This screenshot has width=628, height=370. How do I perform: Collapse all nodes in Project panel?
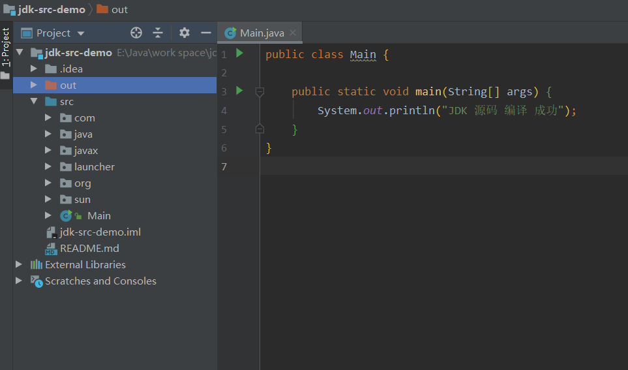coord(158,33)
